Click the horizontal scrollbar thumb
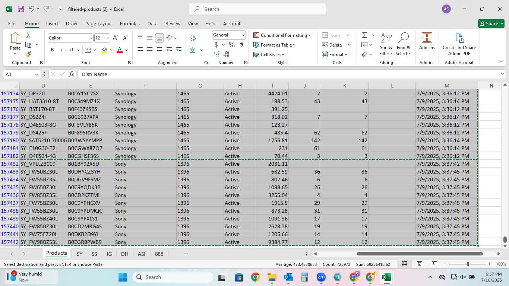Viewport: 509px width, 286px height. [x=420, y=254]
